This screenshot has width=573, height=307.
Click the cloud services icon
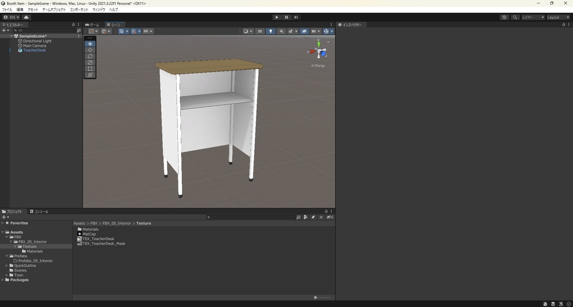(x=26, y=17)
